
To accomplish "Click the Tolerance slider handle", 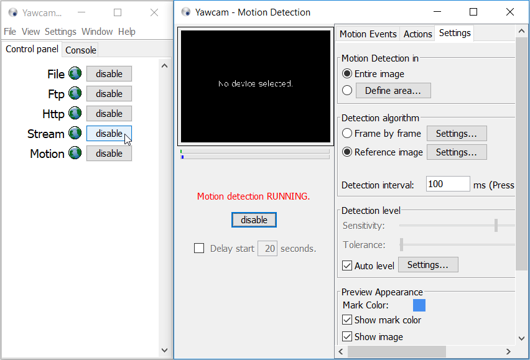I will (x=402, y=245).
